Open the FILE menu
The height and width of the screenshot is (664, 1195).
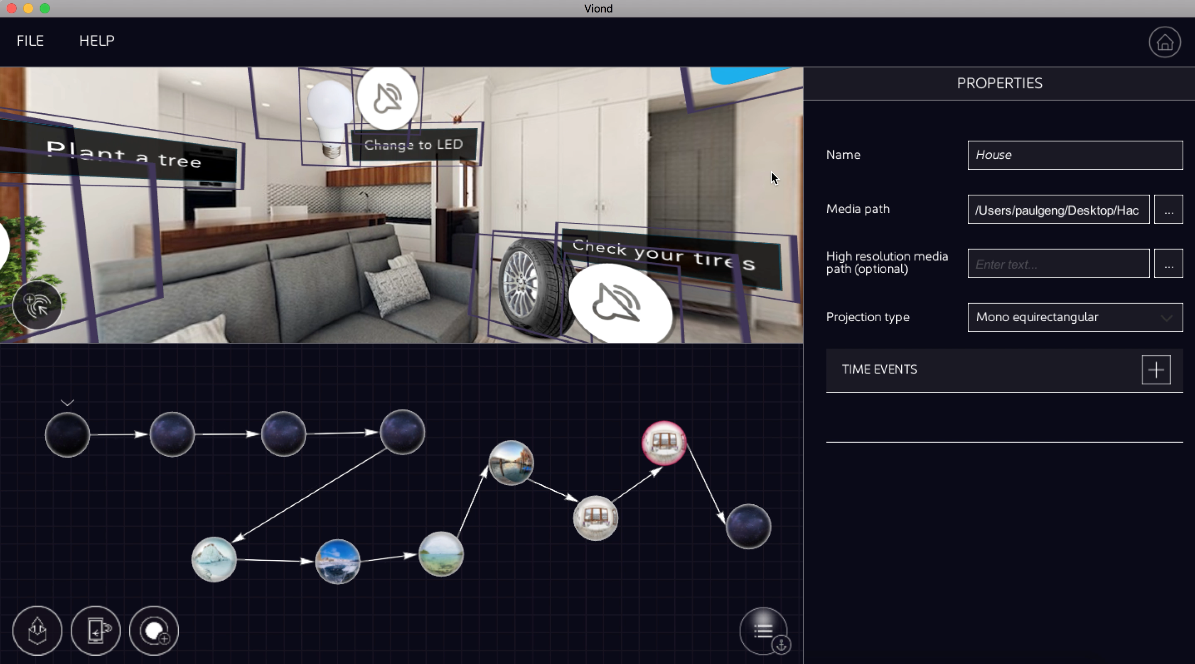[x=30, y=41]
